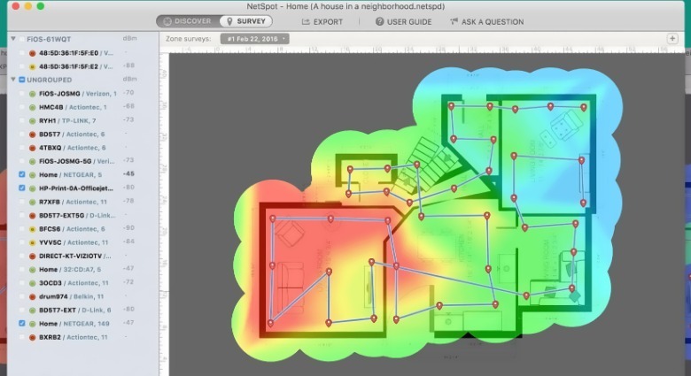Click the signal icon of 48:5D:36:1F:5F:E2
691x376 pixels.
[32, 67]
